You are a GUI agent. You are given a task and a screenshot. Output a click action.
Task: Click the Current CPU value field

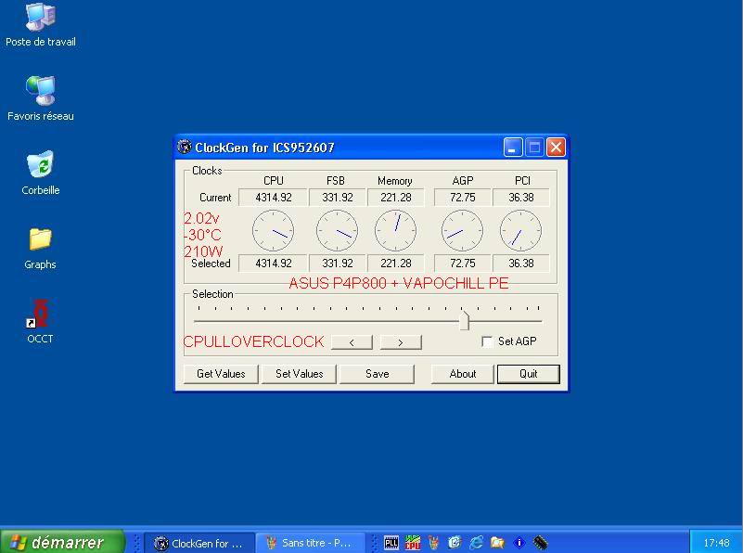(273, 198)
